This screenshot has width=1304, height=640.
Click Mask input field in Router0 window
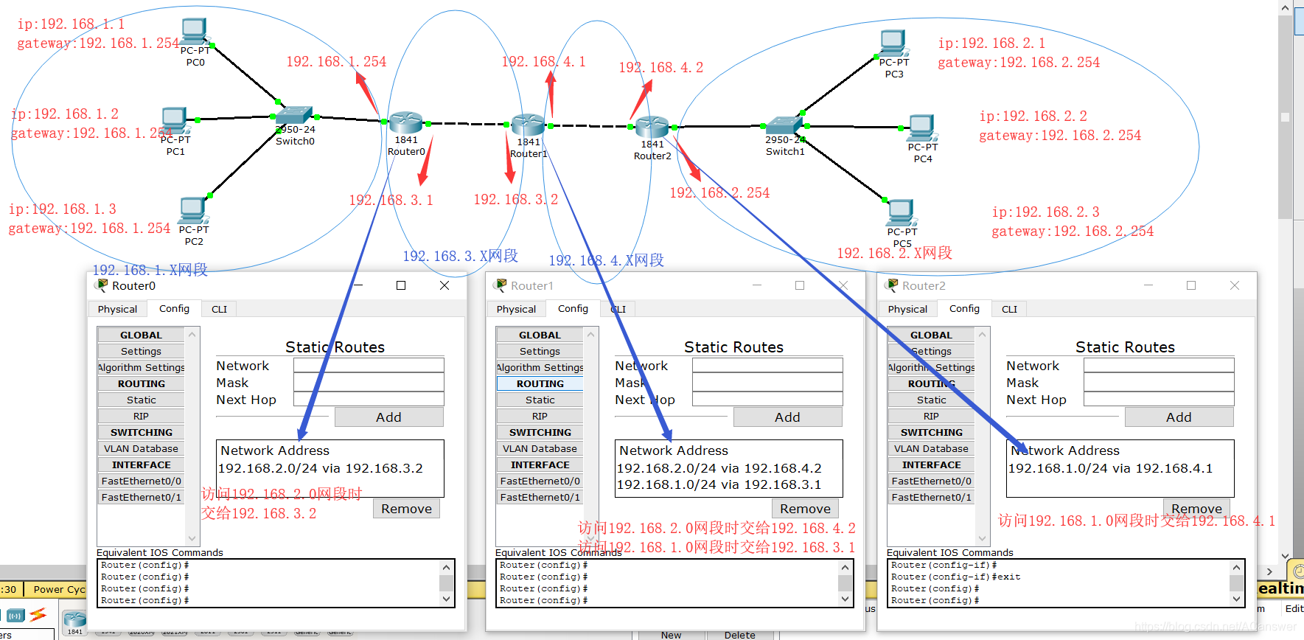[x=369, y=382]
